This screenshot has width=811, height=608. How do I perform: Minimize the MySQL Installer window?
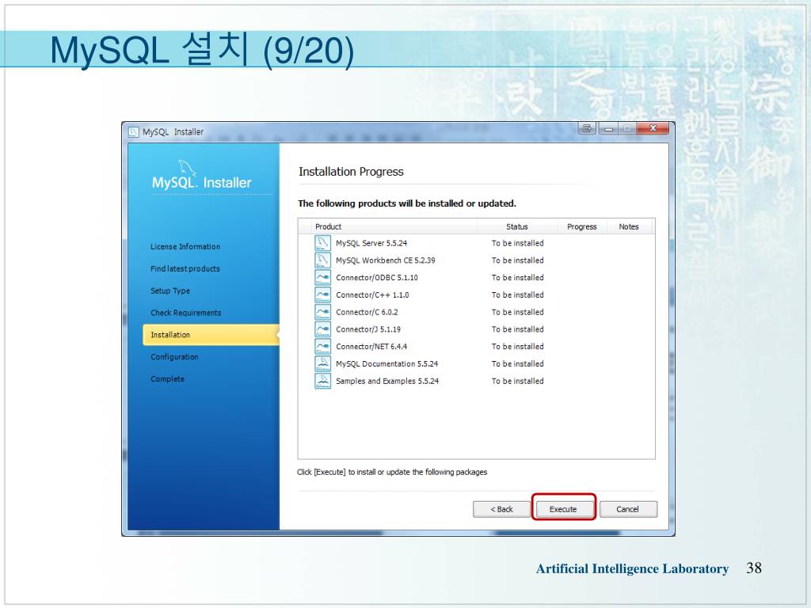(x=609, y=128)
